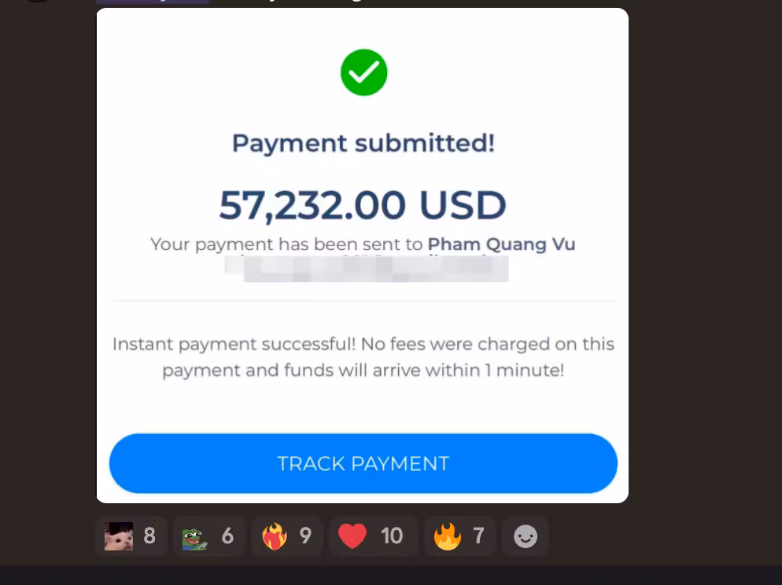Click the count 7 on fire reaction
This screenshot has height=585, width=782.
478,536
